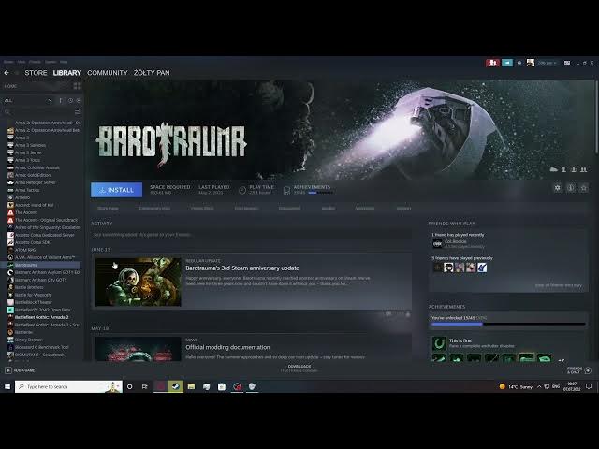Select Armello in the game list
Screen dimensions: 599x449
(x=22, y=197)
